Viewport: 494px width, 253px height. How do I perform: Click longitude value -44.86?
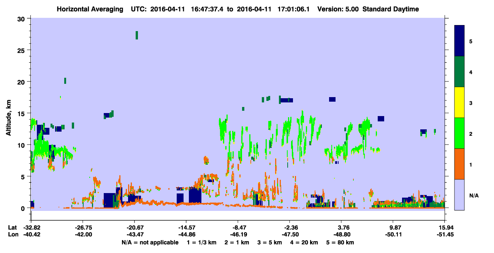186,234
